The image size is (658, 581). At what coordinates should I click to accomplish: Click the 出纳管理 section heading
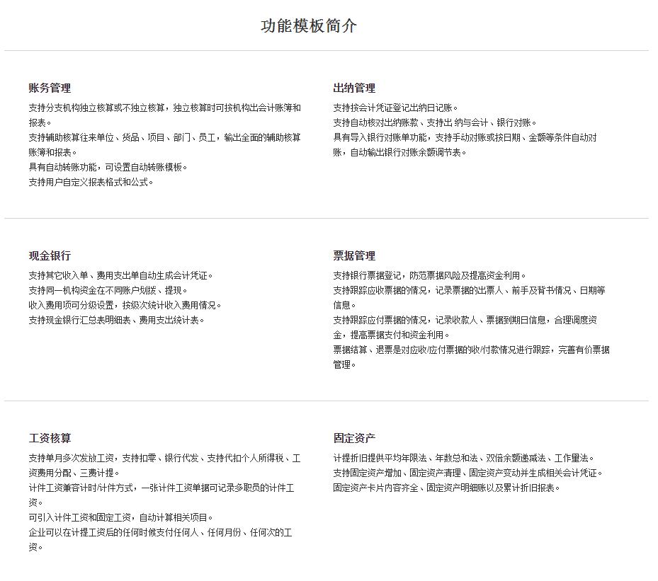(x=354, y=88)
